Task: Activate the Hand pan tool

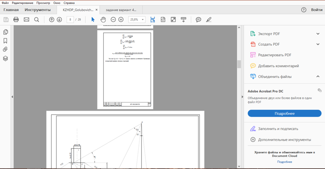Action: [103, 19]
